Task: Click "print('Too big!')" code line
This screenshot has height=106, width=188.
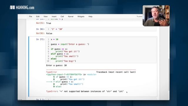Action: (x=66, y=61)
